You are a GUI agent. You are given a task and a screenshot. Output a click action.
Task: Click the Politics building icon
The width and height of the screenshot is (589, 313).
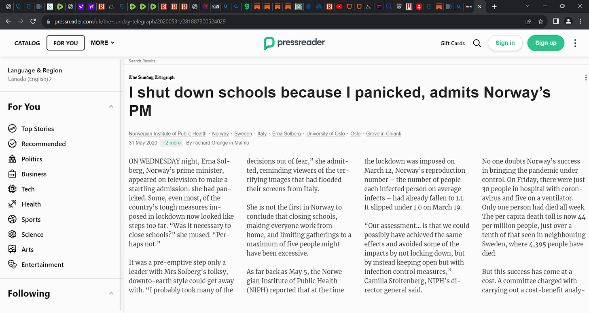click(12, 159)
